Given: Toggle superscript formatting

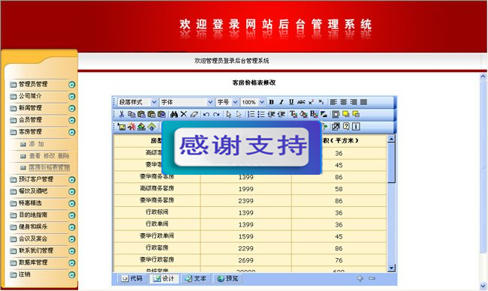Looking at the screenshot, I should [x=312, y=102].
